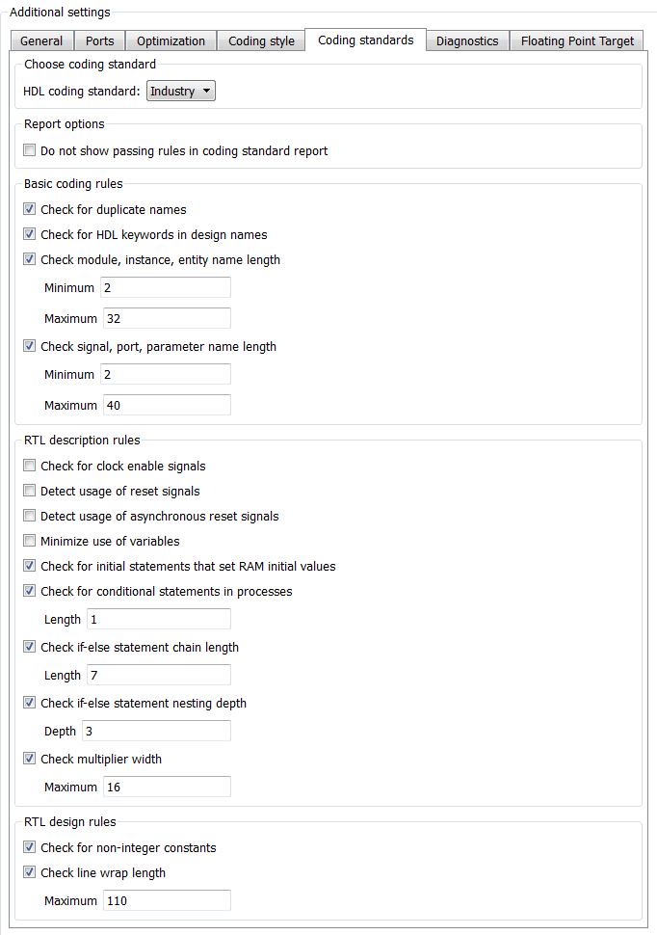Click the module name Maximum length field
Viewport: 657px width, 935px height.
166,319
